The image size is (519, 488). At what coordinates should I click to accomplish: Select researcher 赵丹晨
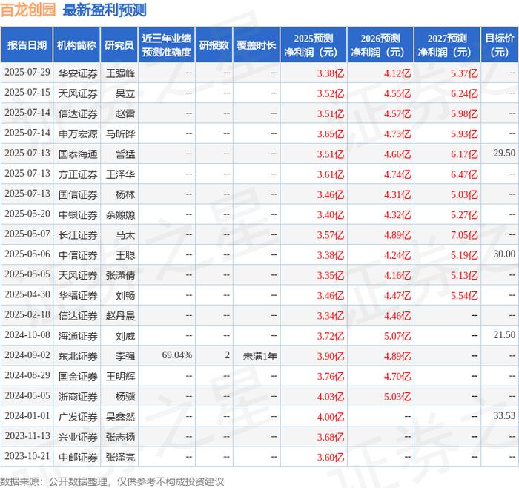point(120,315)
